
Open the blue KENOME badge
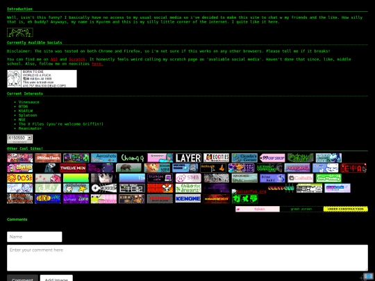click(x=188, y=198)
